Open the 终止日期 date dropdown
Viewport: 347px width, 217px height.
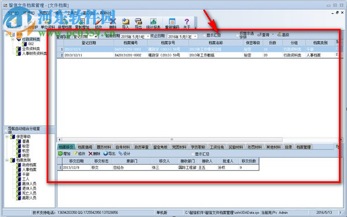pyautogui.click(x=195, y=36)
